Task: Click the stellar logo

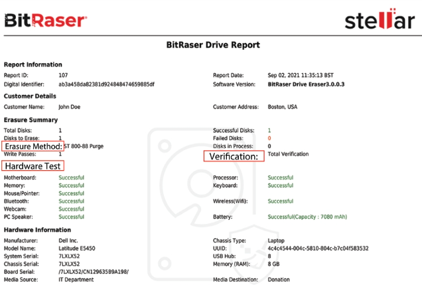Action: pos(380,19)
